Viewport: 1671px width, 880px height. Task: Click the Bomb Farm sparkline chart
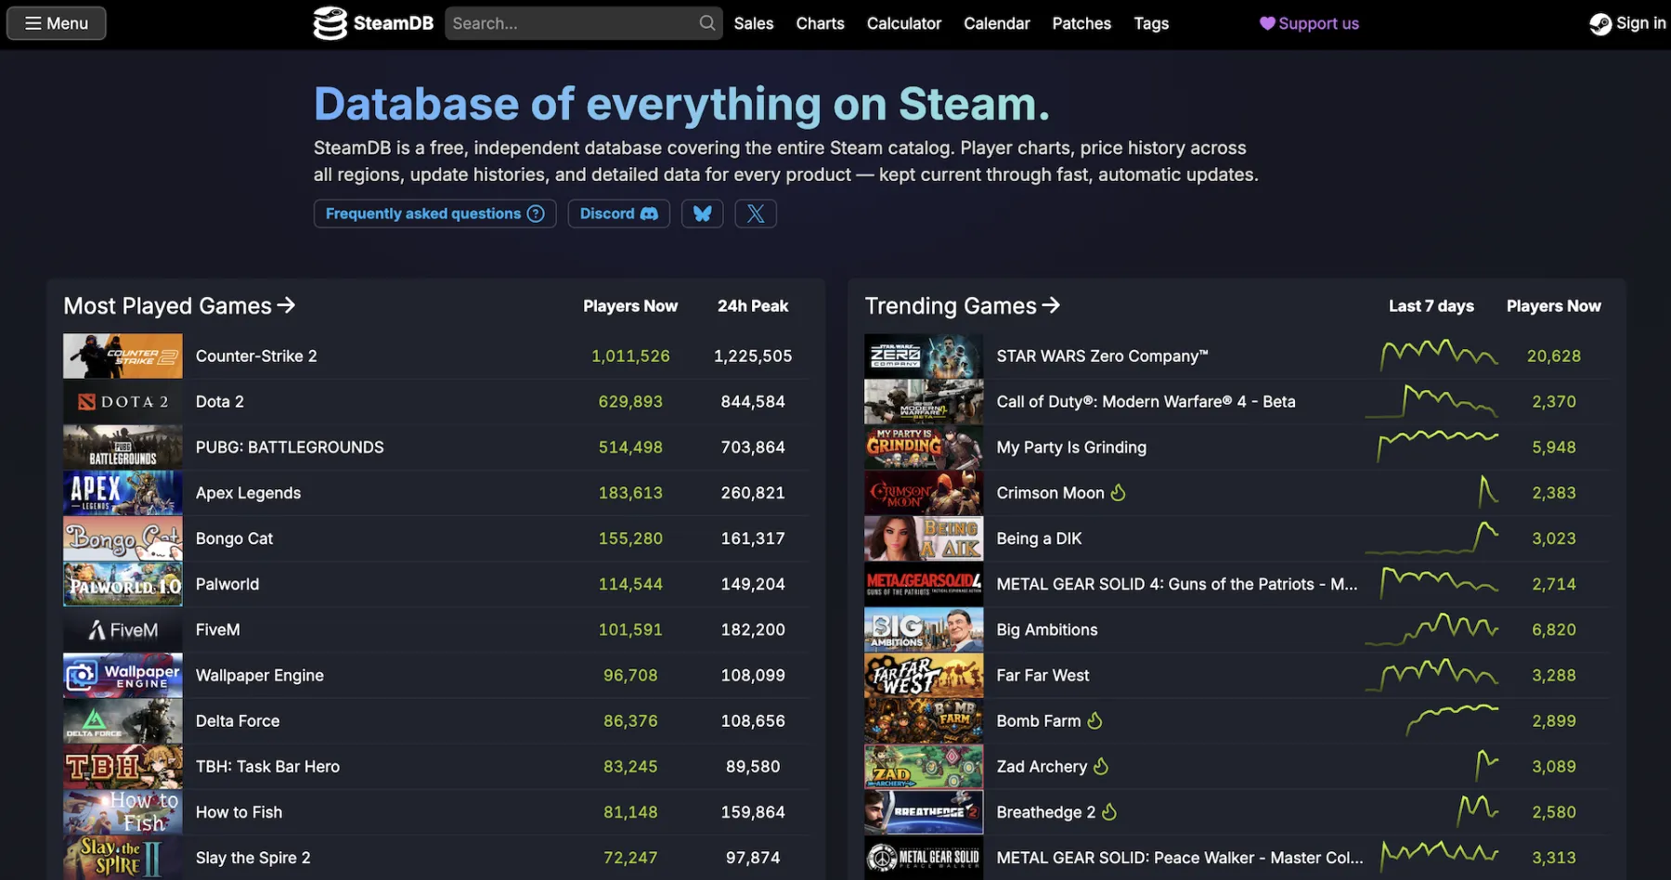(1453, 720)
